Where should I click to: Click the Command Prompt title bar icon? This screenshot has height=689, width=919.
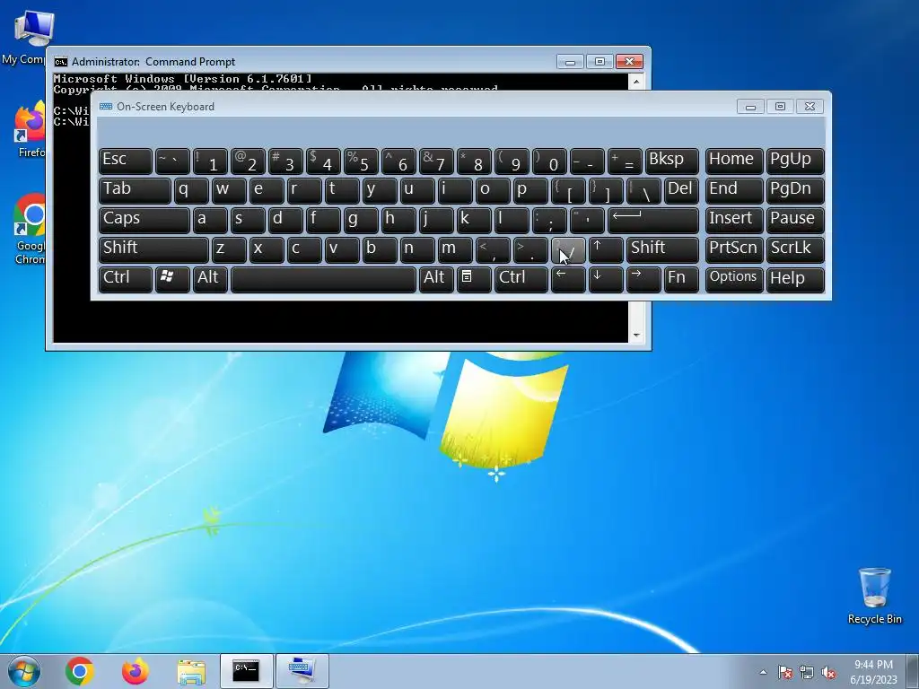tap(61, 62)
